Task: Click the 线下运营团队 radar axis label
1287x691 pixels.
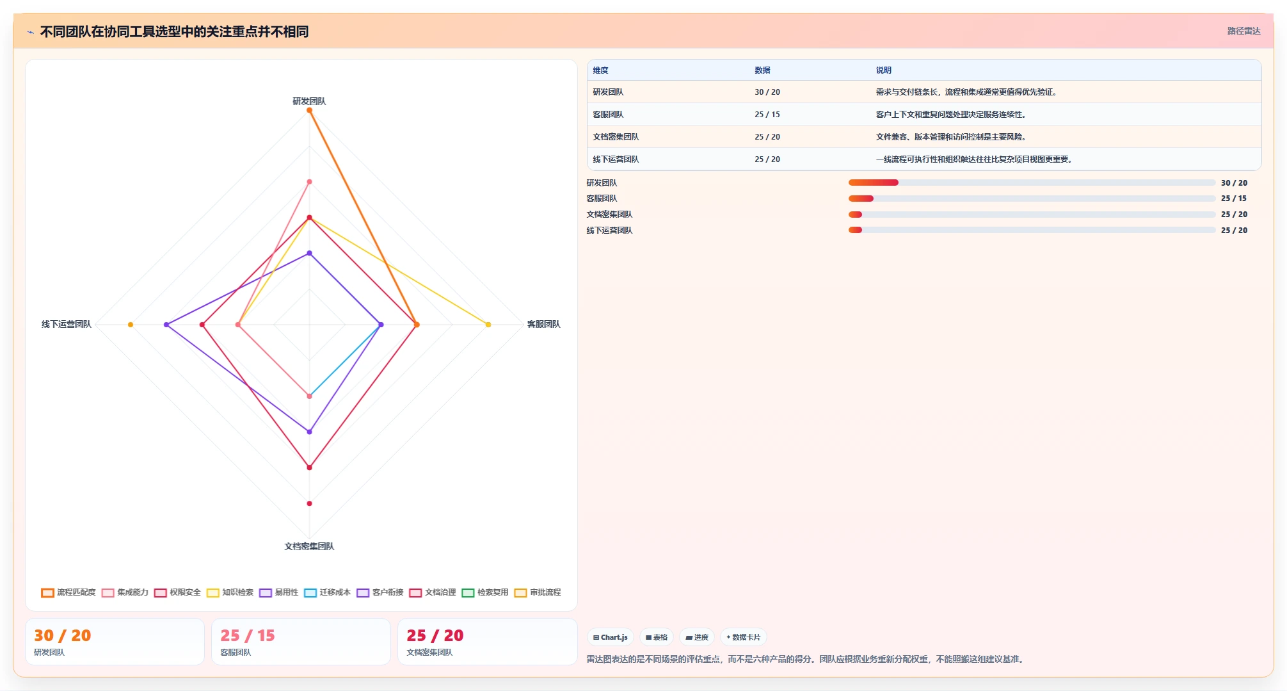Action: [67, 324]
